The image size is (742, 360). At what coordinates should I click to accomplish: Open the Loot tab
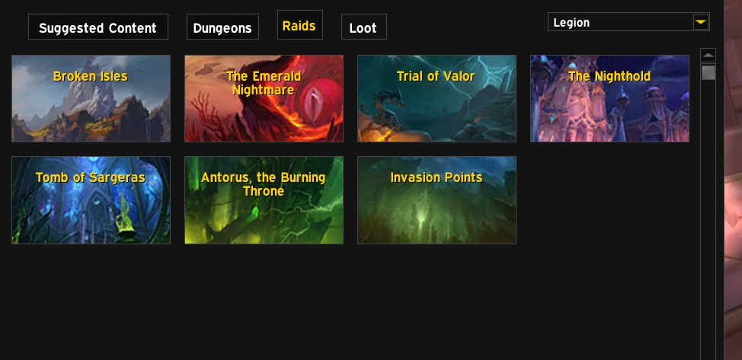(364, 27)
